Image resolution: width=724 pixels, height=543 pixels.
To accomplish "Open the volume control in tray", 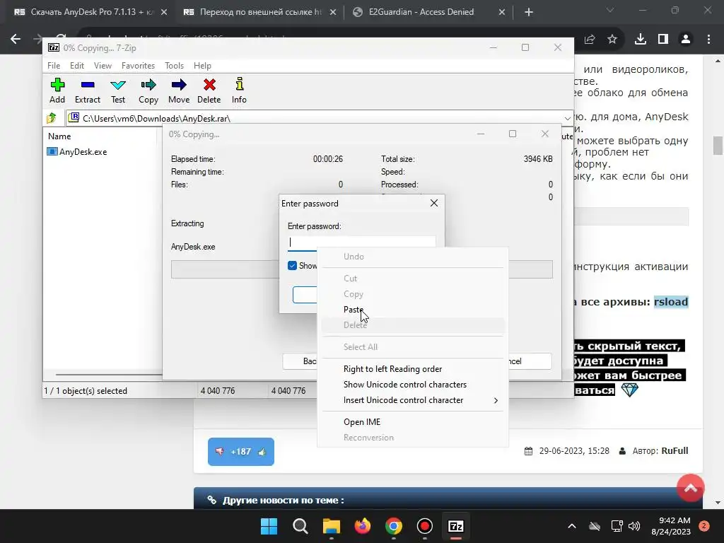I will [x=634, y=526].
